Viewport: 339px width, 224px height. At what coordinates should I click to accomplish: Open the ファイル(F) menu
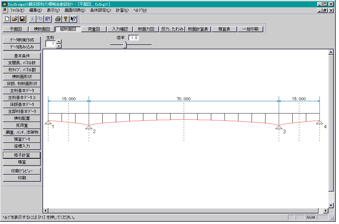(17, 10)
